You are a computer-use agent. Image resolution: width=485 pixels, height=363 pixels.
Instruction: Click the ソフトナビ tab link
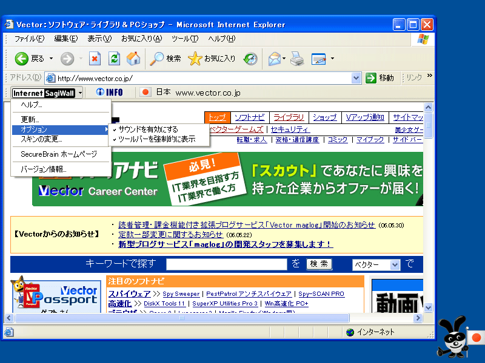(x=250, y=117)
